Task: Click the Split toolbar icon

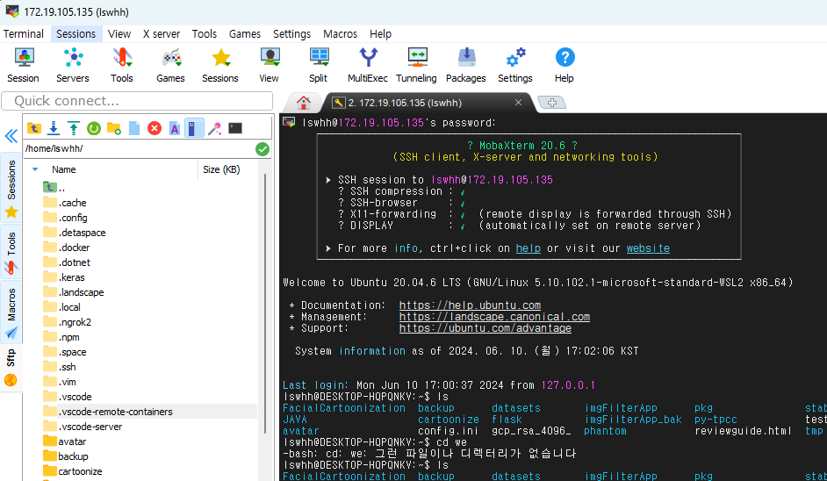Action: pos(319,65)
